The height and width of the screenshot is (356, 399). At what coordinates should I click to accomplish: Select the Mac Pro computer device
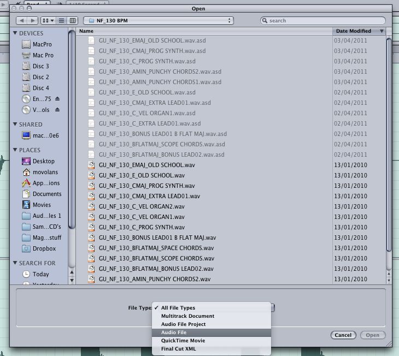(x=38, y=55)
